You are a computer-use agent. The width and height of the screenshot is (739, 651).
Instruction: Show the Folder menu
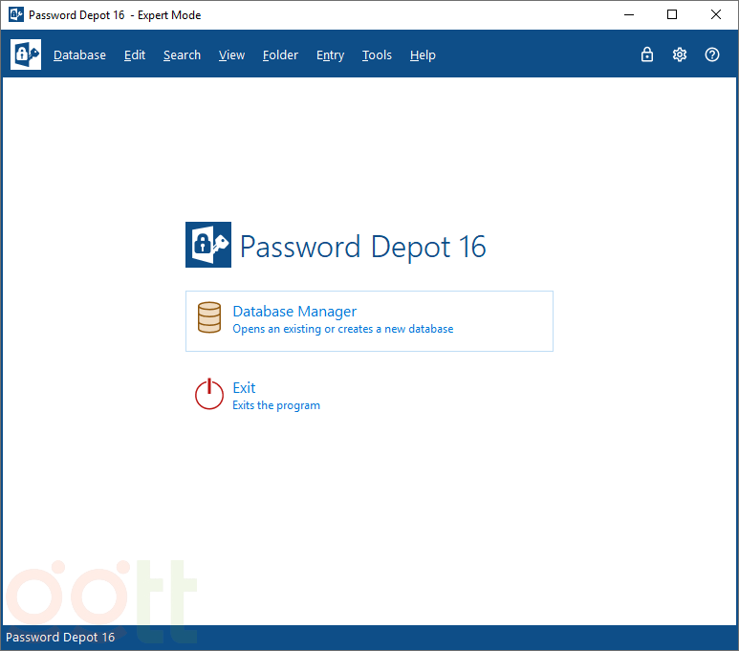pos(280,55)
